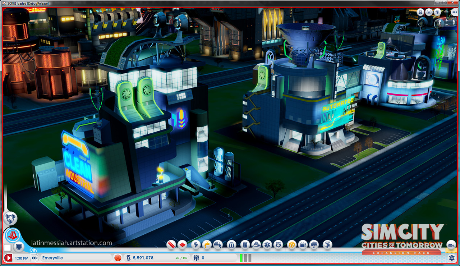Viewport: 460px width, 266px height.
Task: Open the medal achievements icon
Action: pos(420,12)
